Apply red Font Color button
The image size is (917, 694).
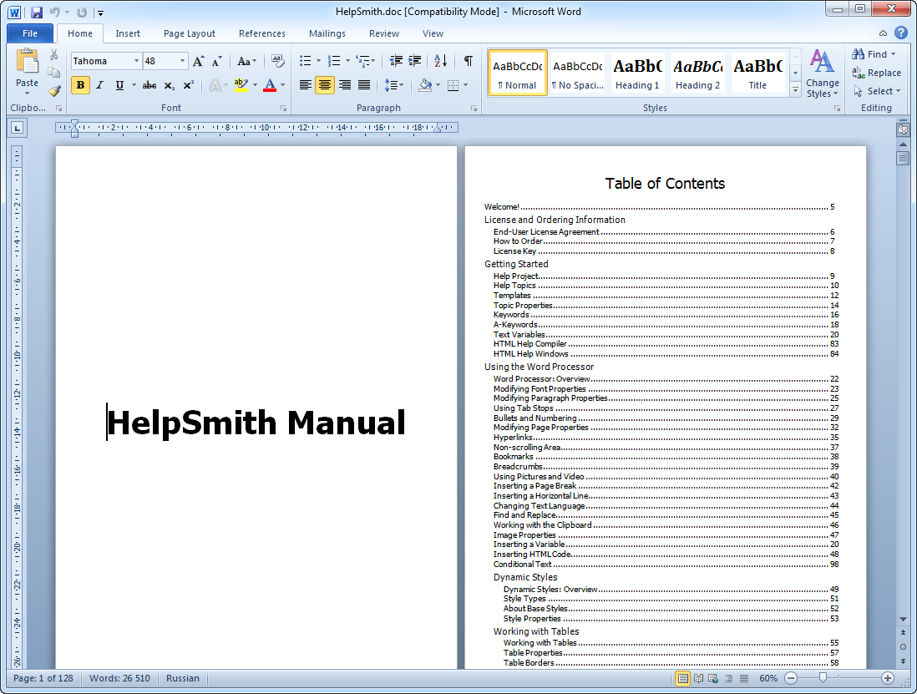[270, 85]
